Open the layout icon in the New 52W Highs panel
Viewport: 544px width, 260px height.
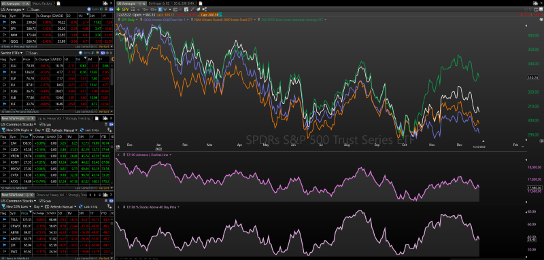(105, 118)
